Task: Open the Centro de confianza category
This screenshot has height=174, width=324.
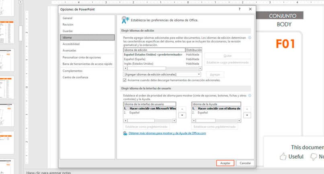Action: (x=75, y=77)
